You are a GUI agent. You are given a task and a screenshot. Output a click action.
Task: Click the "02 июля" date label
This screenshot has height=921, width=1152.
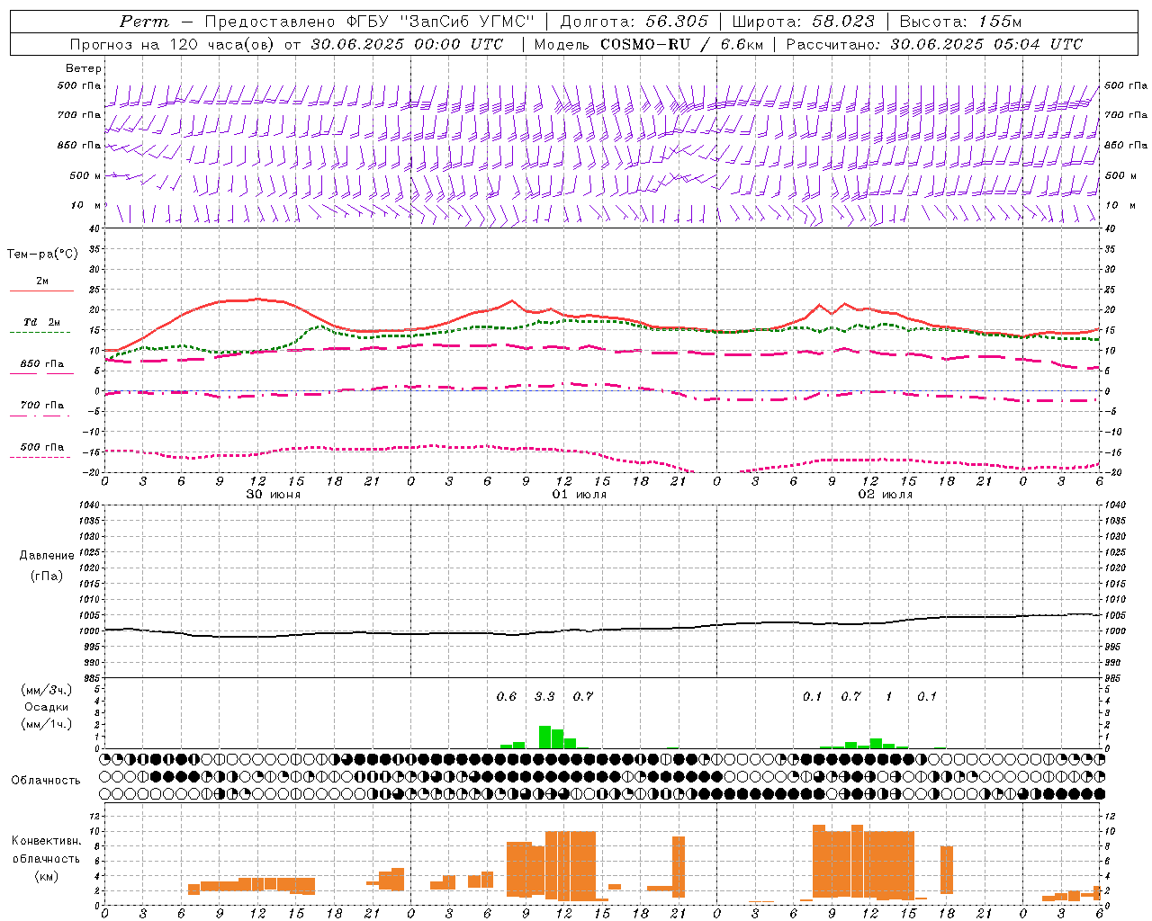click(886, 495)
